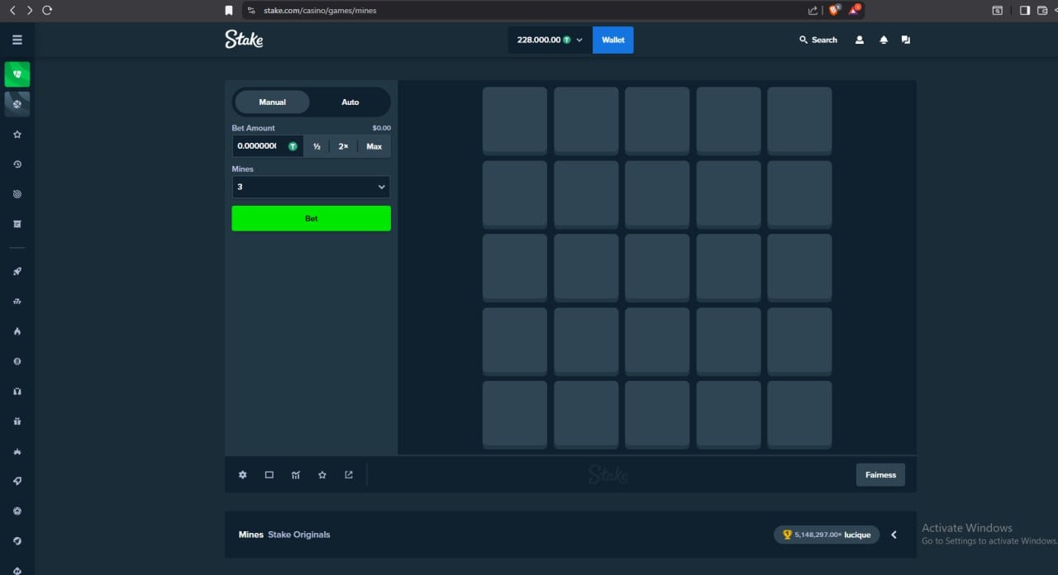
Task: Open game settings gear icon
Action: [x=242, y=475]
